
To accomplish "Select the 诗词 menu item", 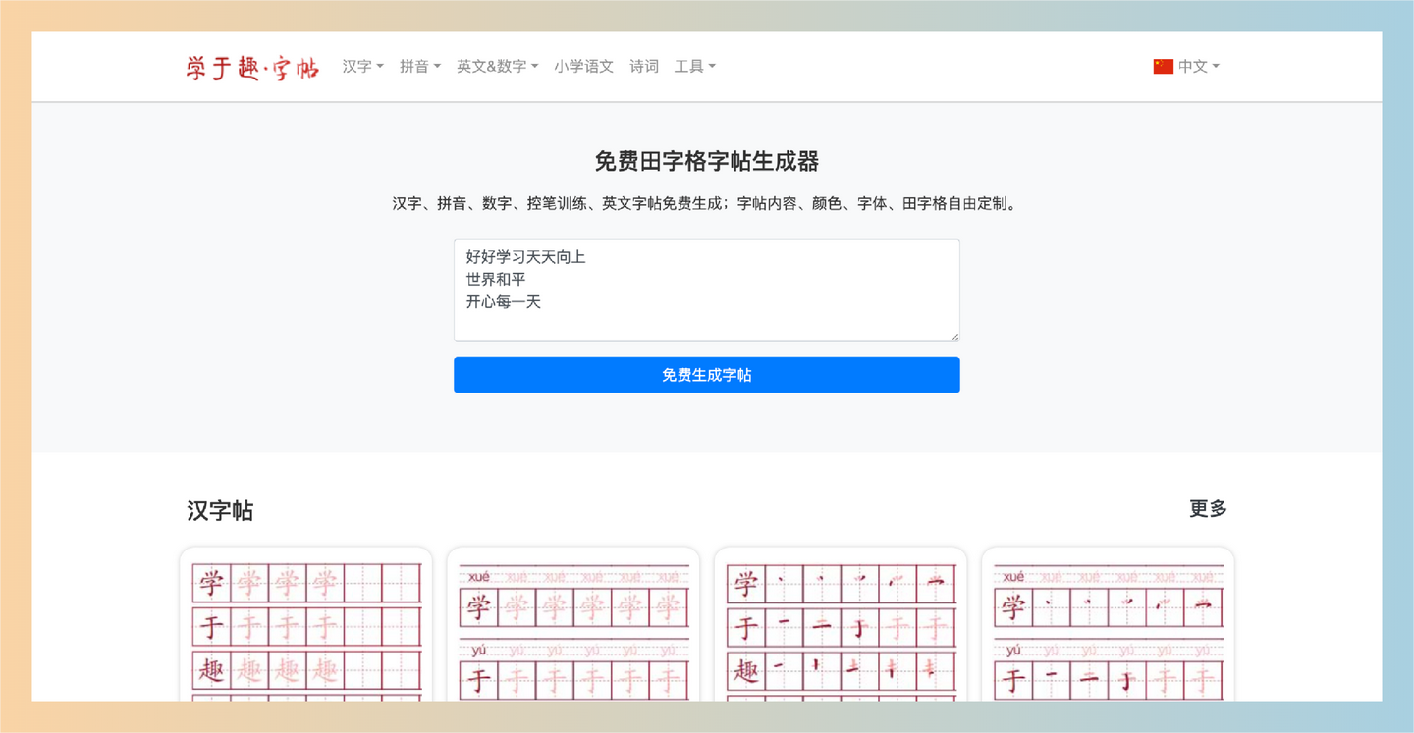I will click(x=644, y=66).
